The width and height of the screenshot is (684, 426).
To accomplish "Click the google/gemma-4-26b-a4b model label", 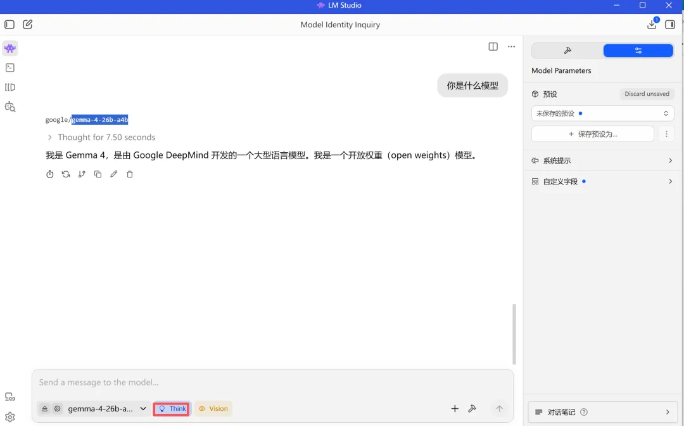I will [87, 120].
